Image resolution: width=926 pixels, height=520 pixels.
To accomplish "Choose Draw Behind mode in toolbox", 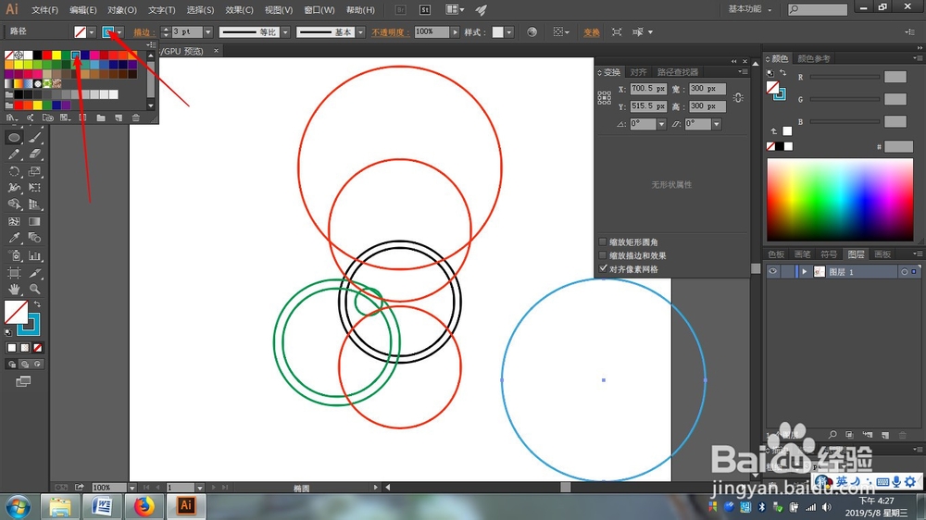I will click(24, 365).
